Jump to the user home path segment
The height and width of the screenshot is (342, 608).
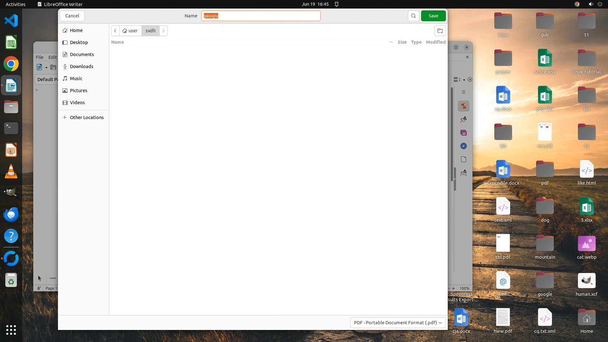[x=130, y=31]
